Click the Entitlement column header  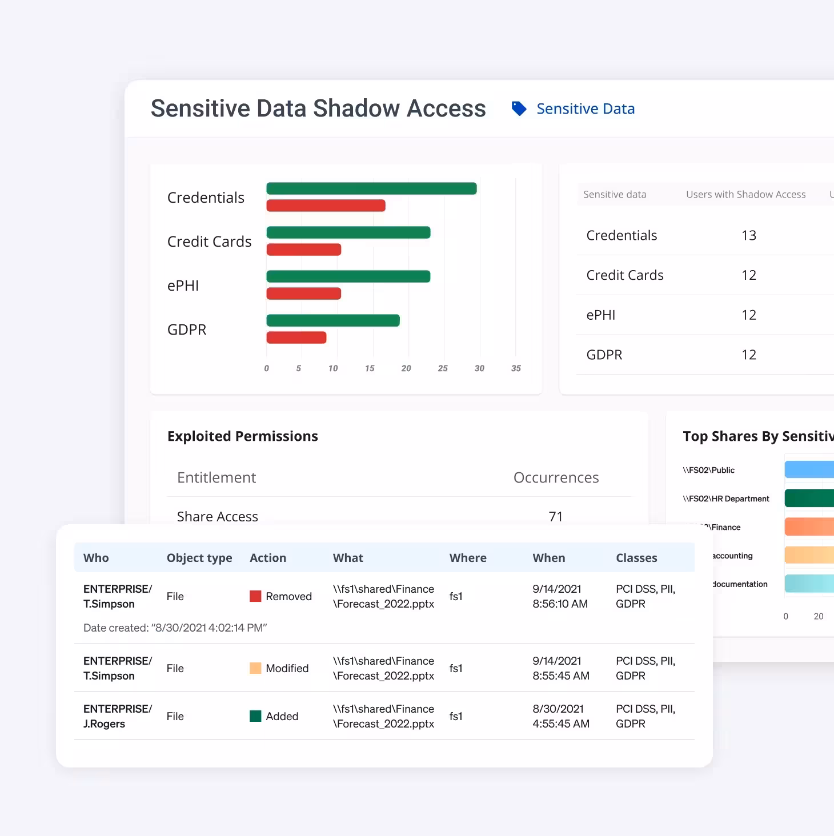(216, 477)
